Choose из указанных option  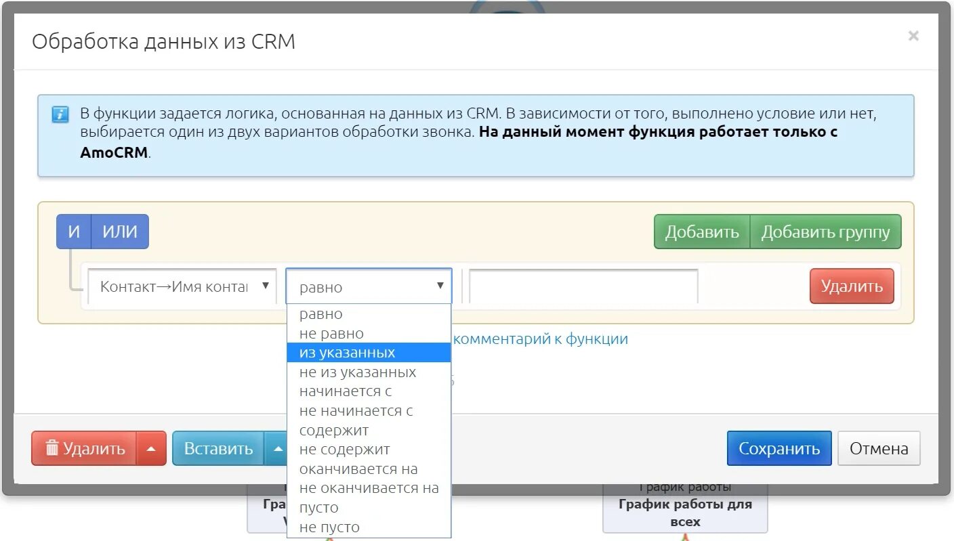pos(369,353)
